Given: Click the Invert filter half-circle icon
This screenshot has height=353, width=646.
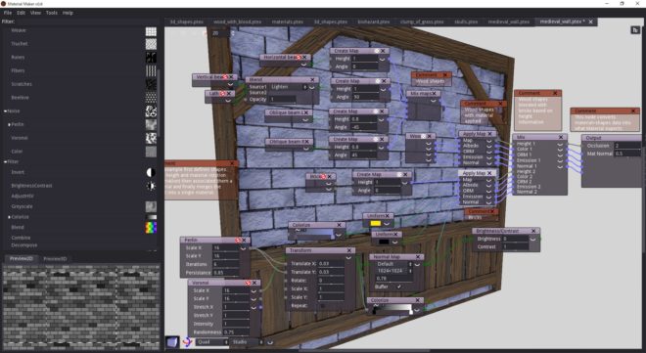Looking at the screenshot, I should (151, 172).
